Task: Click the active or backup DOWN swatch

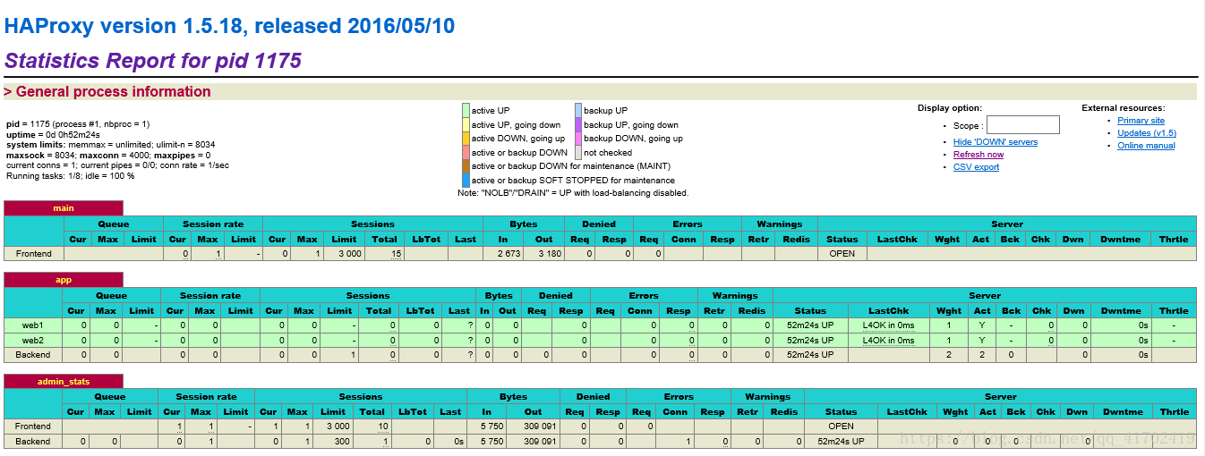Action: pyautogui.click(x=466, y=153)
